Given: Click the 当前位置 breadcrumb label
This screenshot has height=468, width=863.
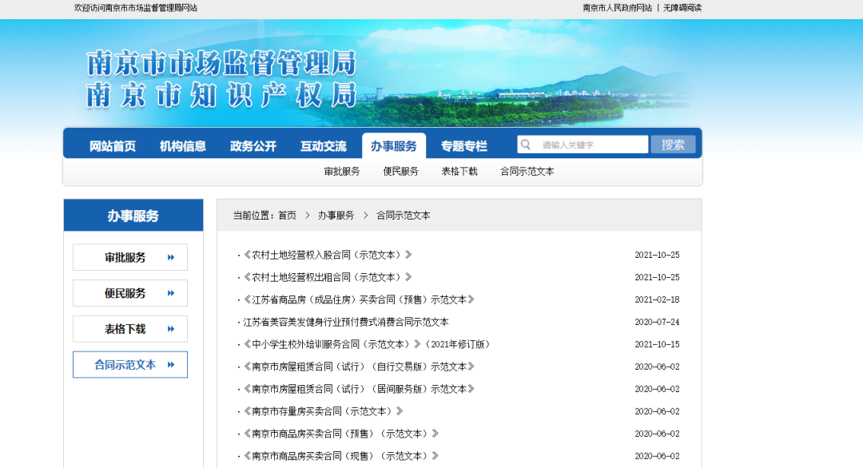Looking at the screenshot, I should [253, 216].
